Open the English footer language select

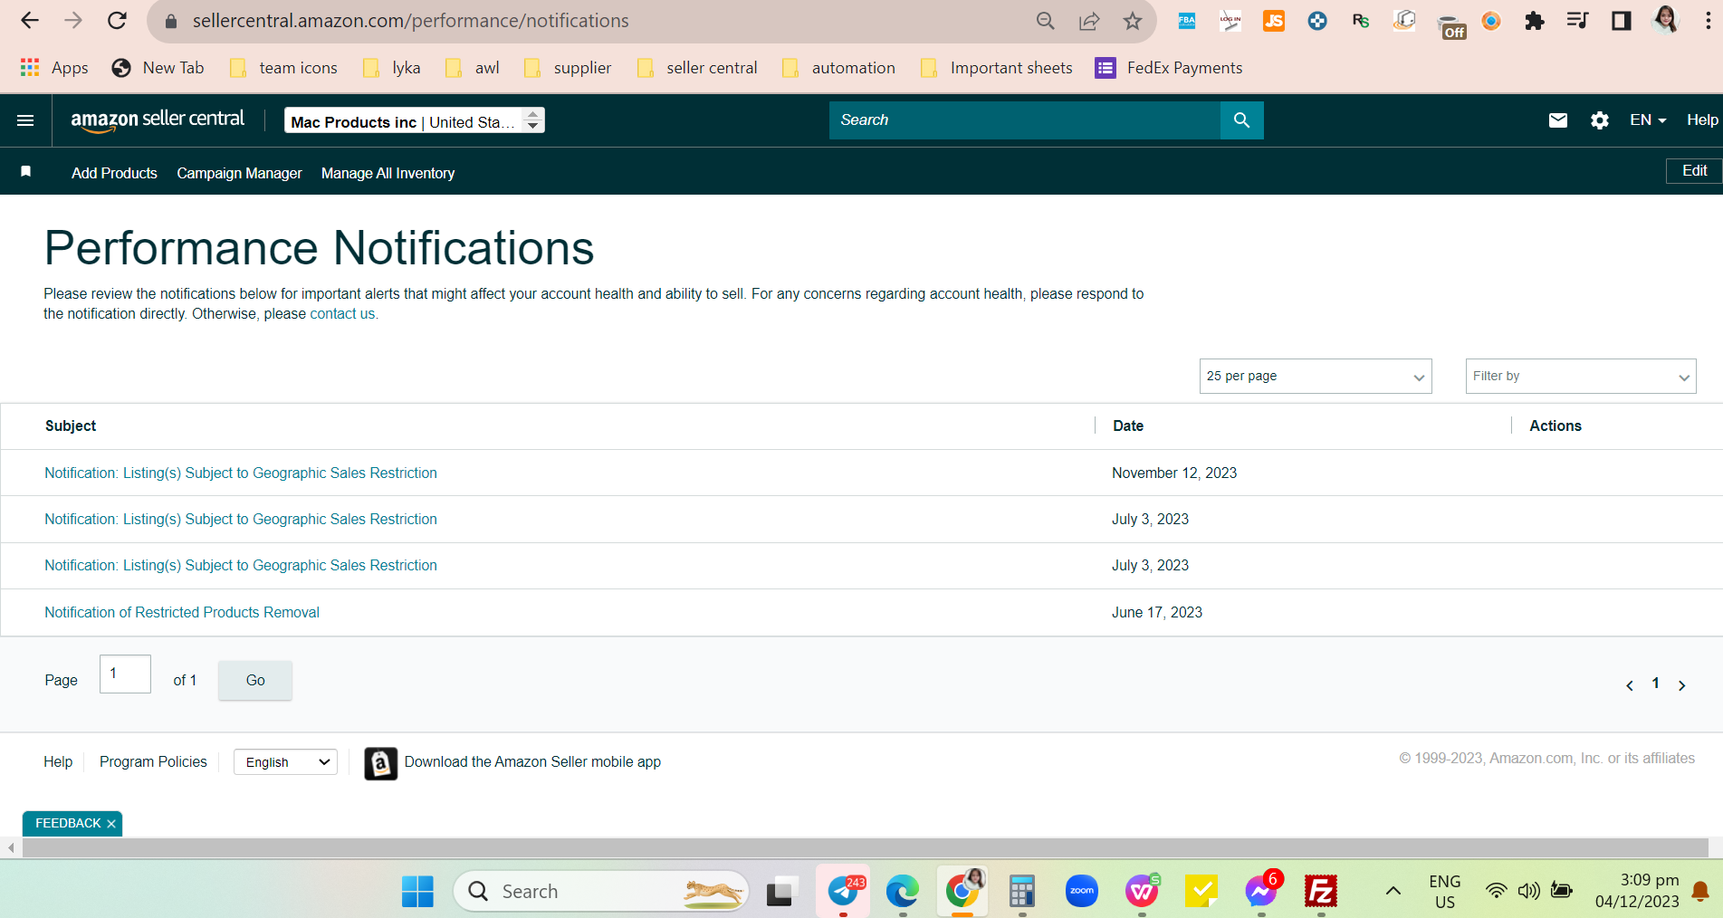(285, 762)
